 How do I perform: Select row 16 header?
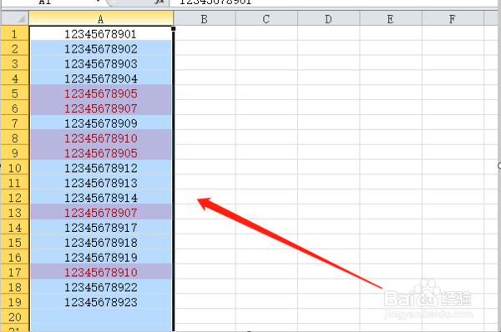(x=15, y=257)
